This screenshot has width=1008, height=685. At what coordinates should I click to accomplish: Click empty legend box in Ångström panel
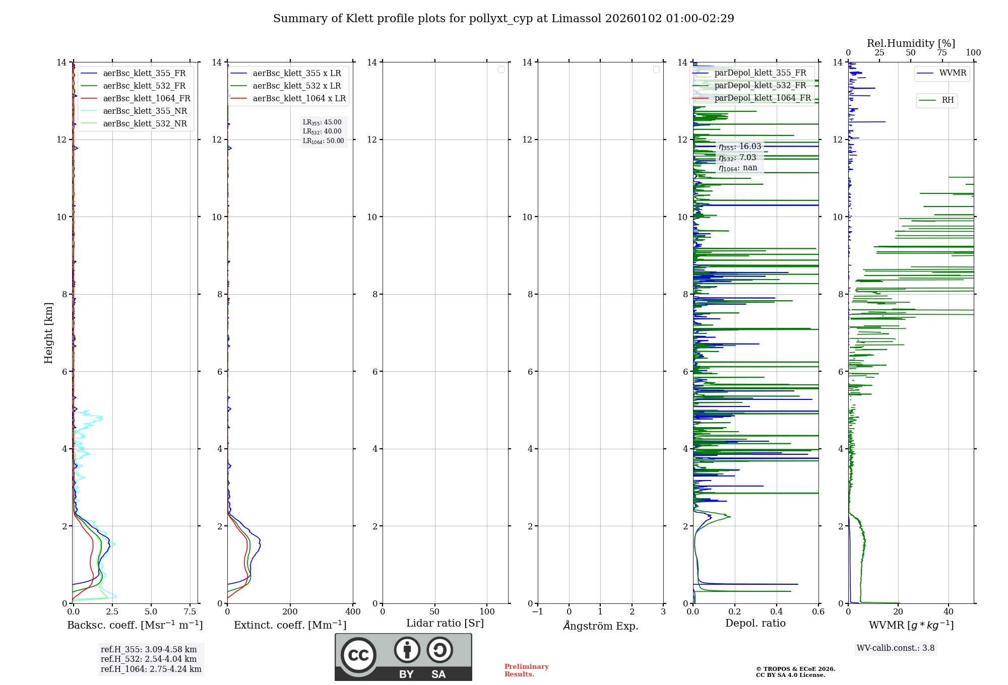coord(656,70)
